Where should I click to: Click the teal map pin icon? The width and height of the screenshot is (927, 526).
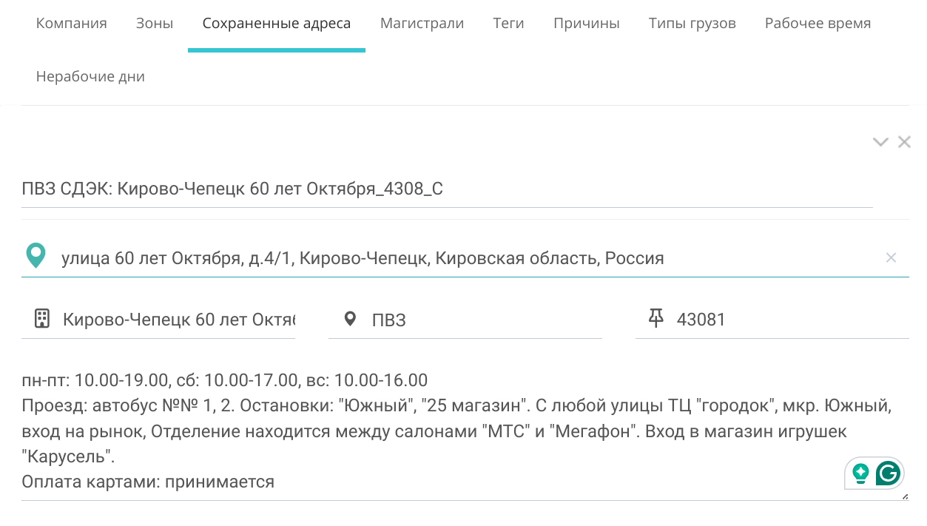(36, 255)
